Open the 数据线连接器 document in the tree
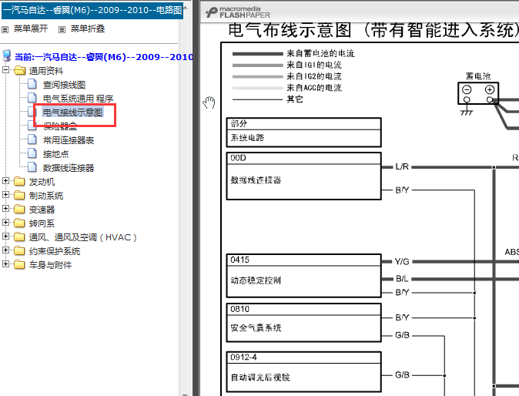 (x=69, y=168)
